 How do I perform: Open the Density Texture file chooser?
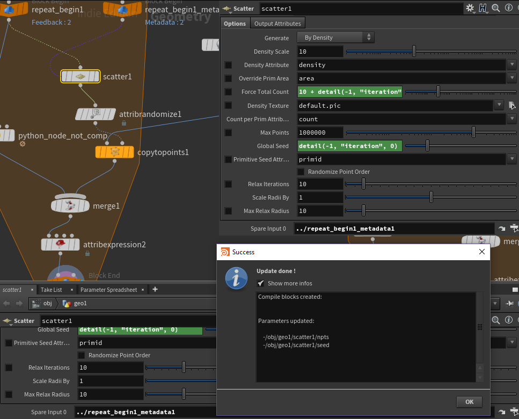coord(512,106)
